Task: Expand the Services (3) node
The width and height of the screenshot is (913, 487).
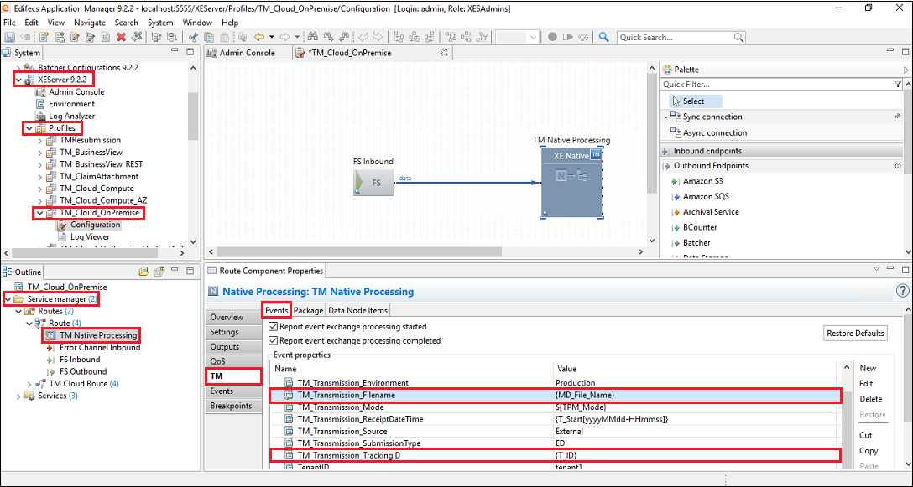Action: coord(18,396)
